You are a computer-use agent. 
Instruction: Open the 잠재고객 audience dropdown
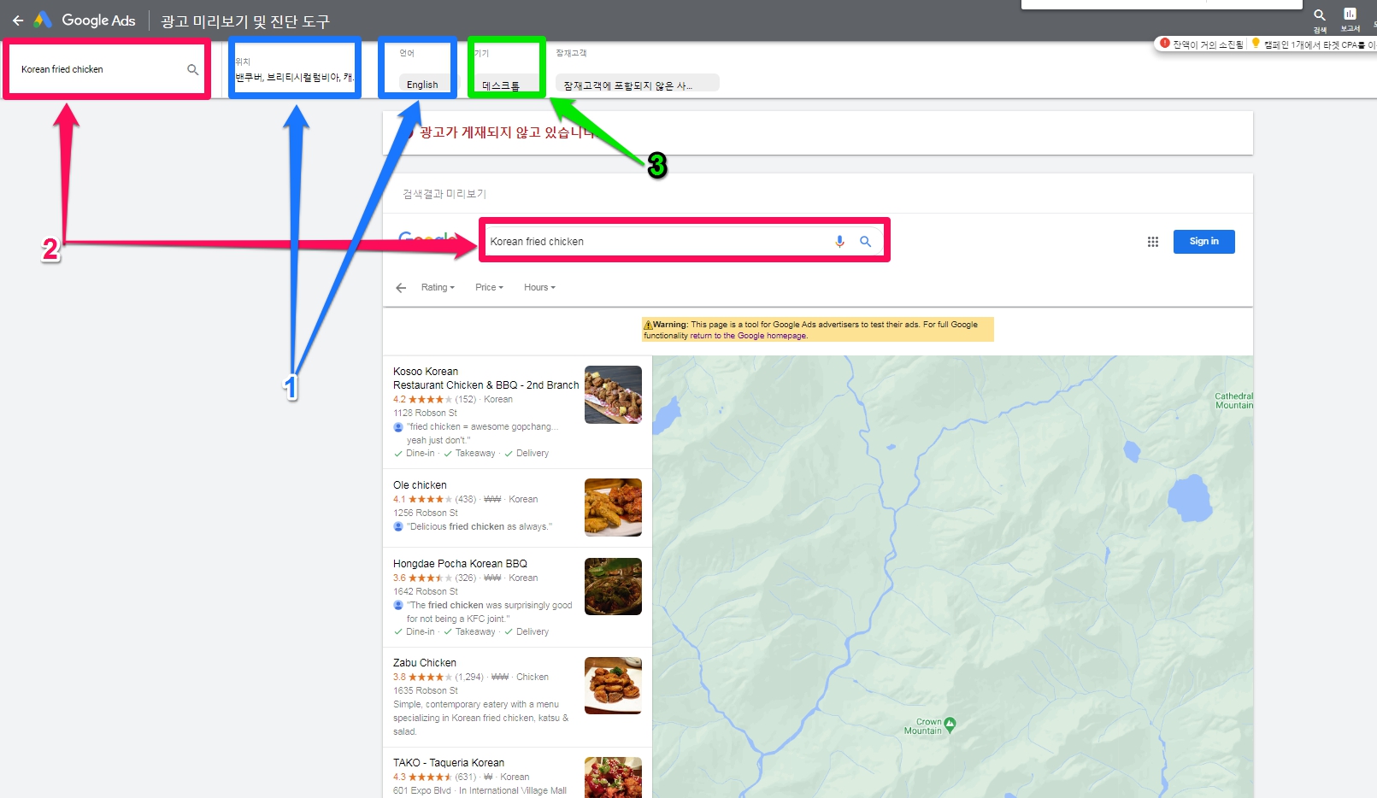pos(638,85)
